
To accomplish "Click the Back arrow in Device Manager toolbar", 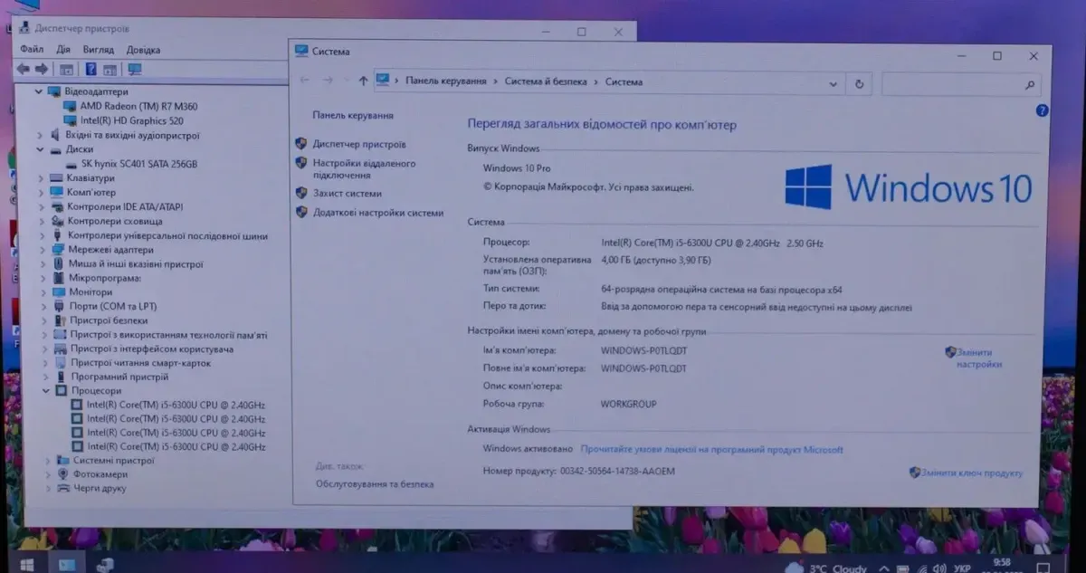I will coord(23,70).
